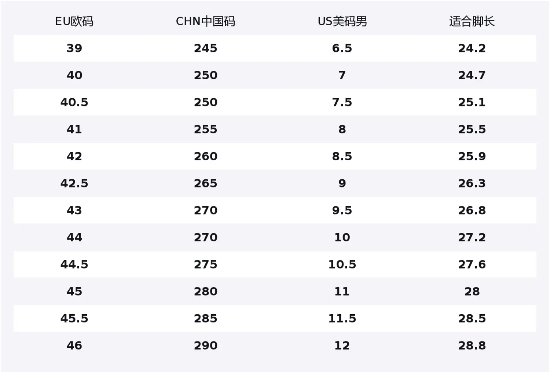
Task: Select EU size 40.5 cell
Action: (74, 102)
